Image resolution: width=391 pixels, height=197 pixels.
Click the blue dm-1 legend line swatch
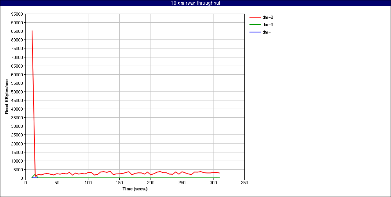(x=255, y=32)
